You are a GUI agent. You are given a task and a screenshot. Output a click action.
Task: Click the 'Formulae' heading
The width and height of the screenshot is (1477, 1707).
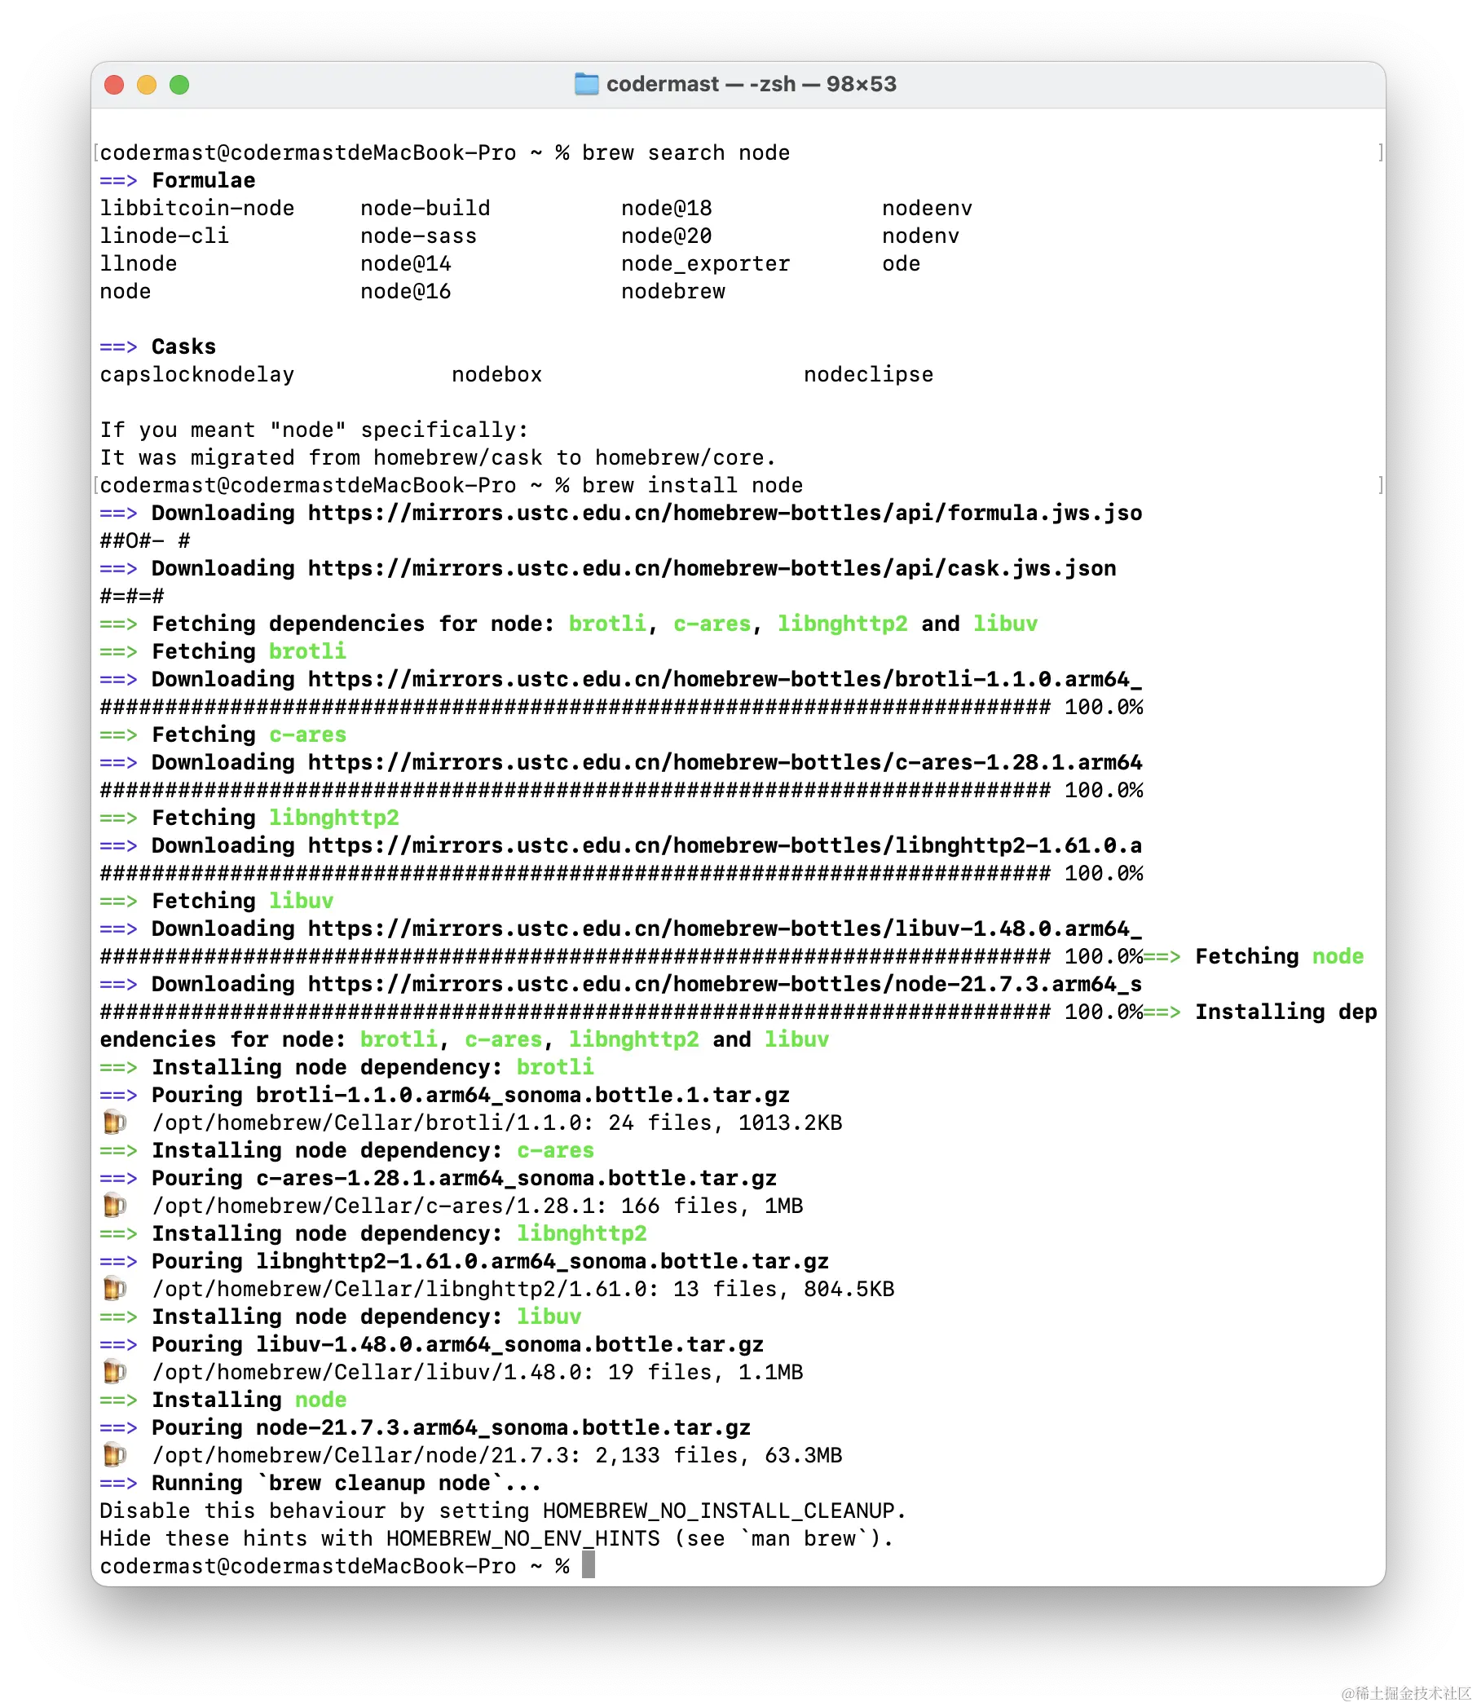[204, 180]
